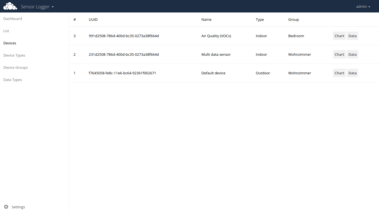Viewport: 379px width, 213px height.
Task: Go to the Dashboard section
Action: [12, 19]
